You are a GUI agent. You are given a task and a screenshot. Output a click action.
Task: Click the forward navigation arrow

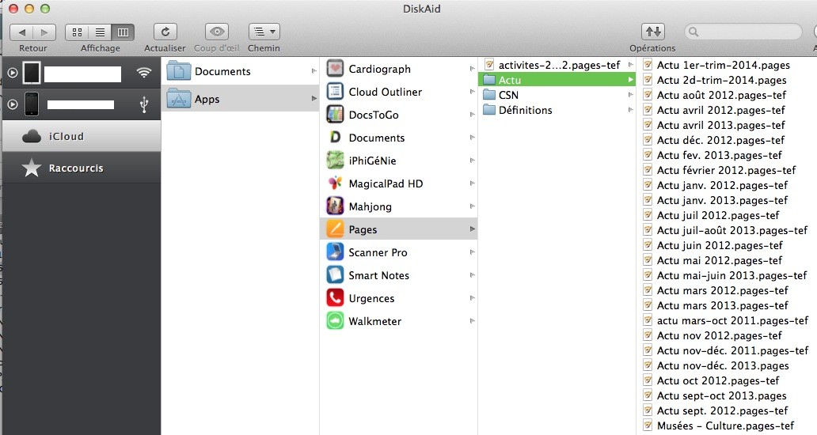tap(45, 32)
